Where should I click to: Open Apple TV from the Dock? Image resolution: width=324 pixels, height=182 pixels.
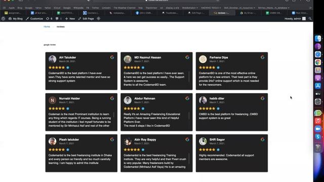pyautogui.click(x=318, y=94)
